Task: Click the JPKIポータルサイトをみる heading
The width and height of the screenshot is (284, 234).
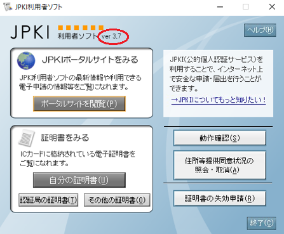Action: (90, 60)
